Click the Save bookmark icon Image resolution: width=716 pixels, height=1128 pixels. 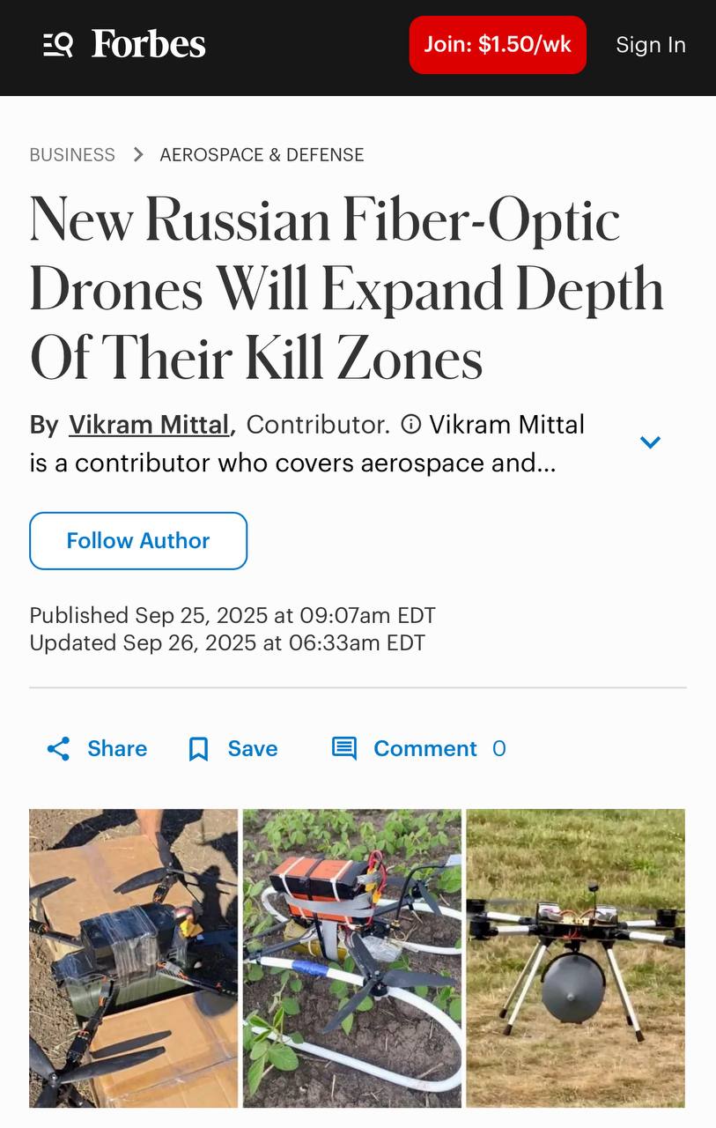point(199,749)
